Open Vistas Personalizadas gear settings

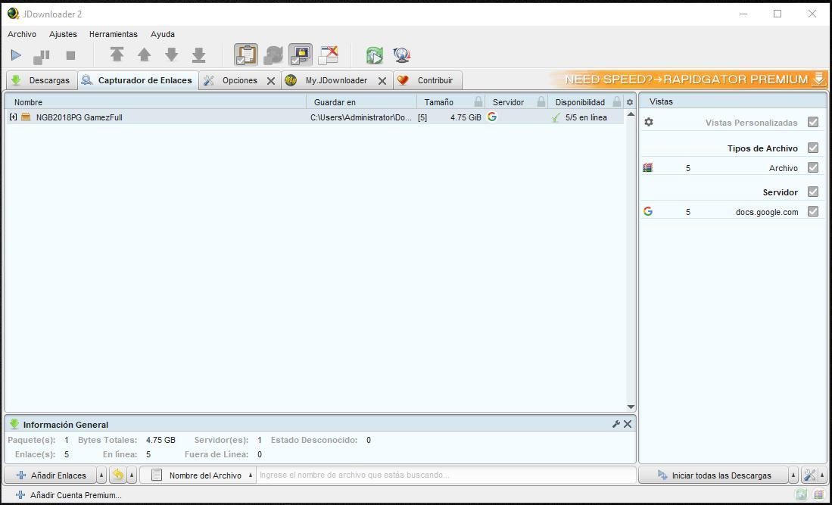coord(648,122)
